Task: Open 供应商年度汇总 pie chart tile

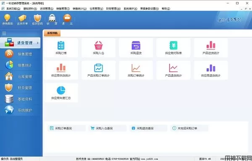Action: click(61, 93)
